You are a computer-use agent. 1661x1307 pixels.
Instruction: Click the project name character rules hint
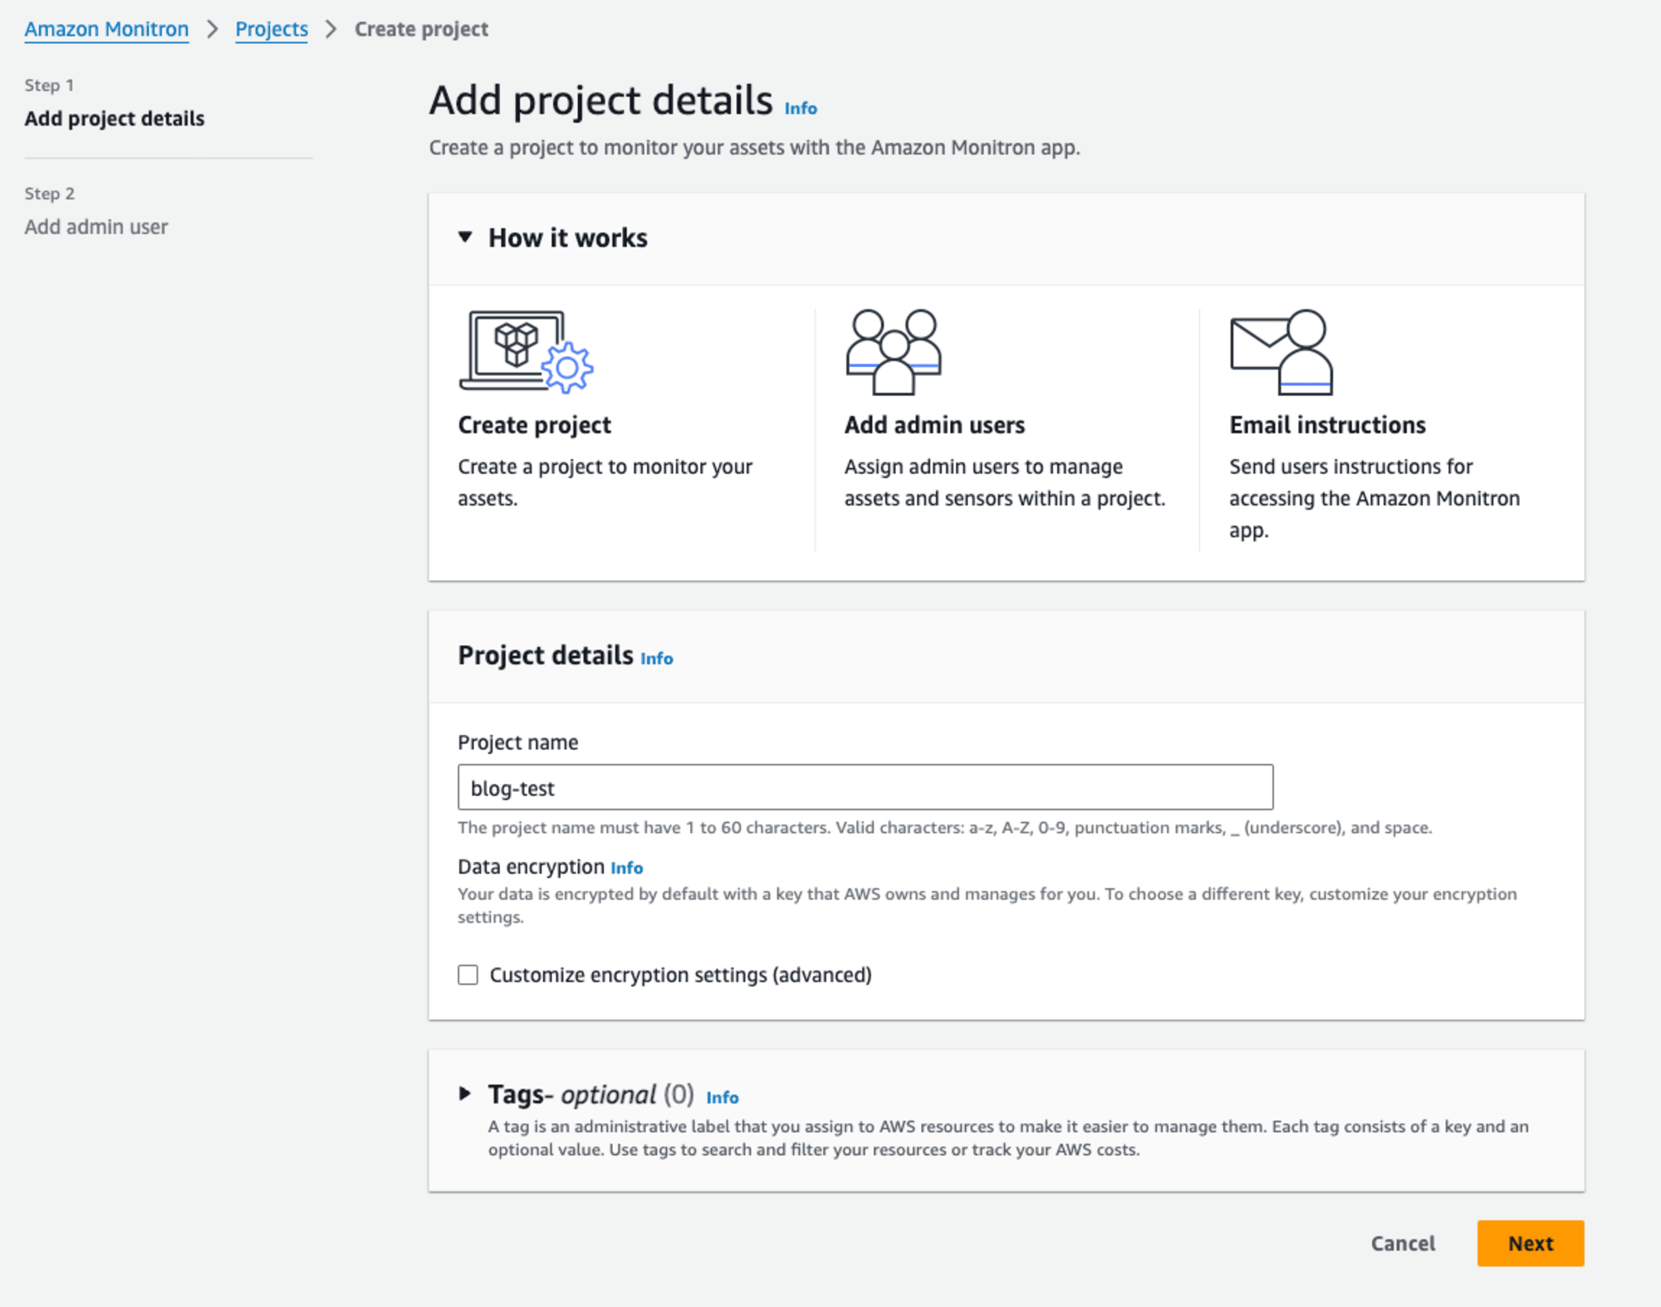[x=945, y=828]
